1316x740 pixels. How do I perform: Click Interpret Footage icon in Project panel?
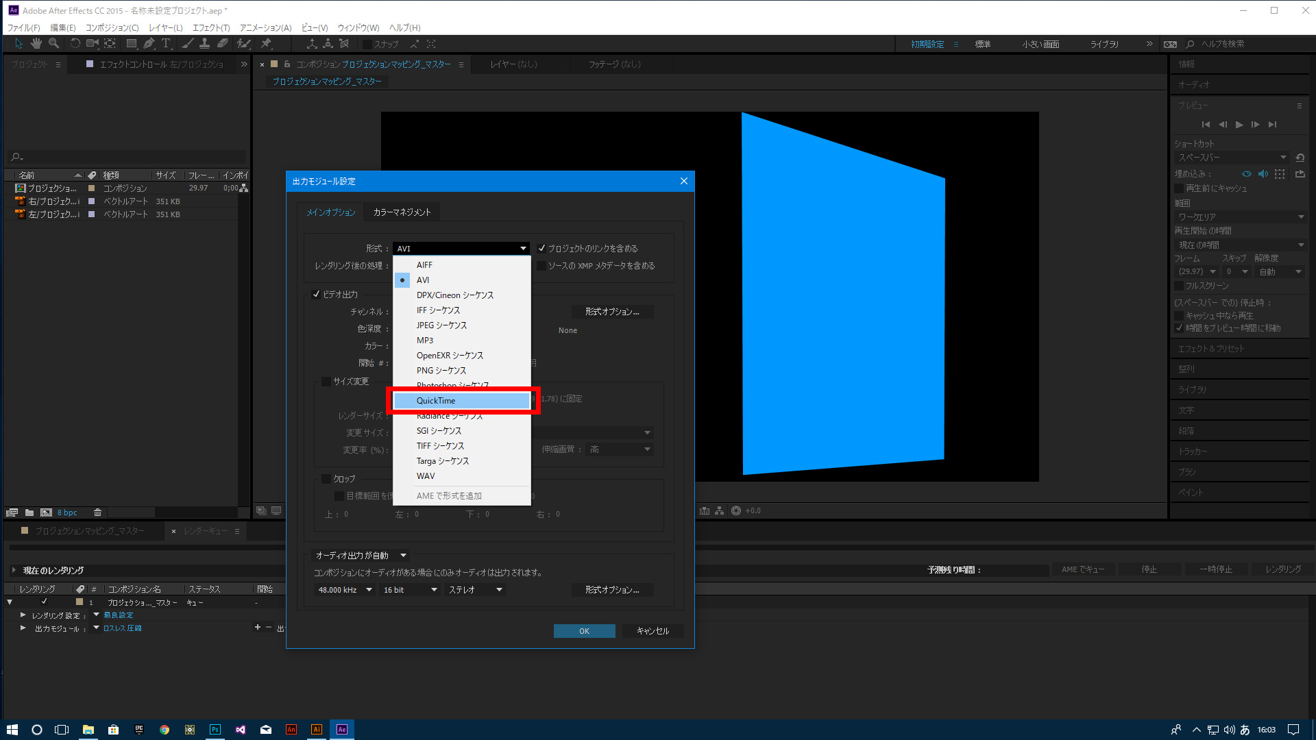click(x=12, y=513)
